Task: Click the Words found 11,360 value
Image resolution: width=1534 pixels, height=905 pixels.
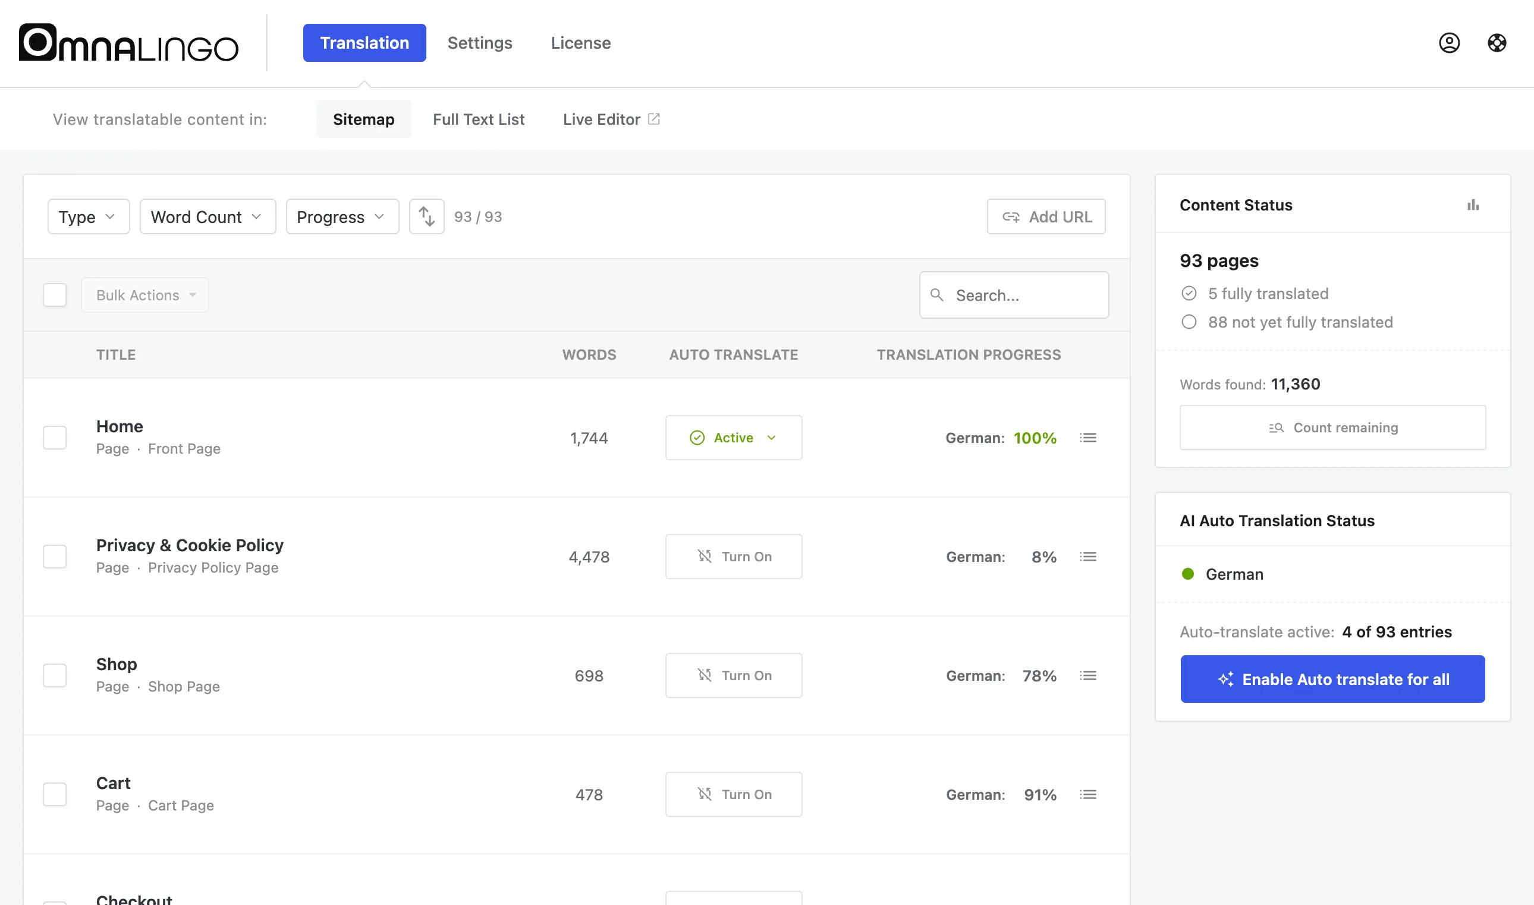Action: 1296,384
